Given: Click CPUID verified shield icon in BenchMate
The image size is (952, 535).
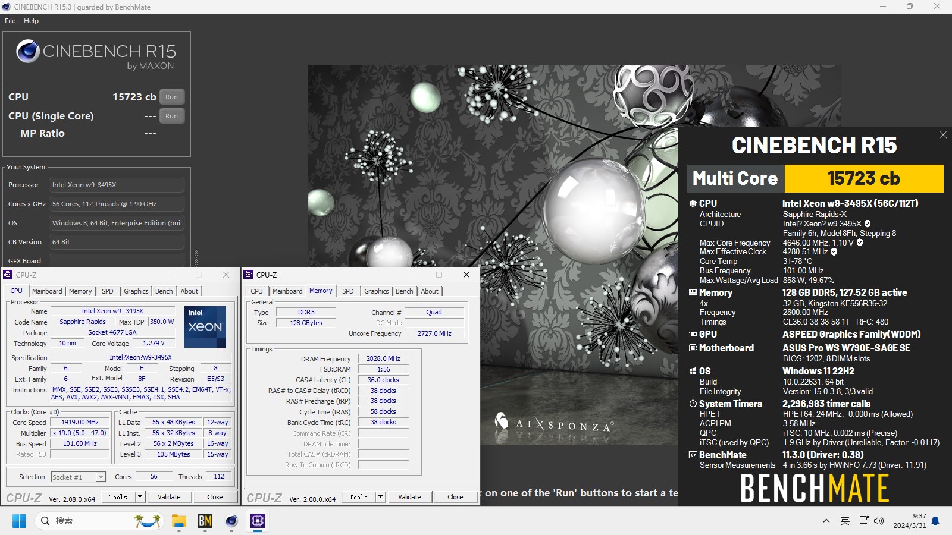Looking at the screenshot, I should click(x=868, y=224).
